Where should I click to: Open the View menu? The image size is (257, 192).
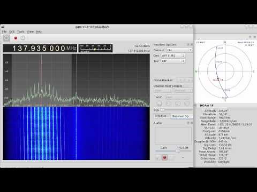[x=31, y=31]
